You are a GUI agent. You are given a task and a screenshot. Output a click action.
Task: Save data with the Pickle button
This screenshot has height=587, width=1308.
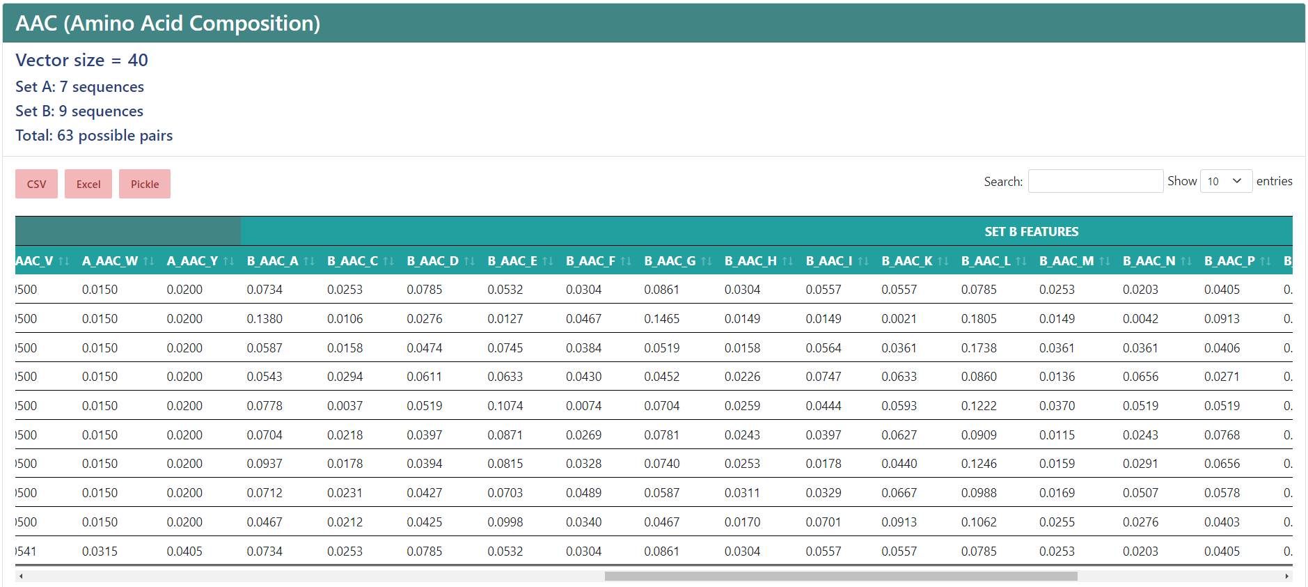tap(145, 184)
